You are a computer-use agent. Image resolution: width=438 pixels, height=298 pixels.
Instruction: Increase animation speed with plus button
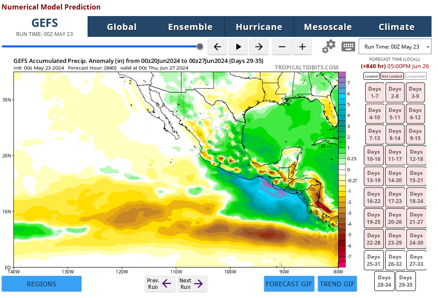(302, 47)
